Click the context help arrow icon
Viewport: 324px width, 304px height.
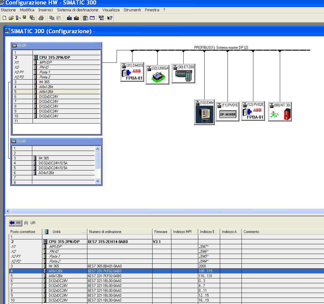pyautogui.click(x=110, y=18)
